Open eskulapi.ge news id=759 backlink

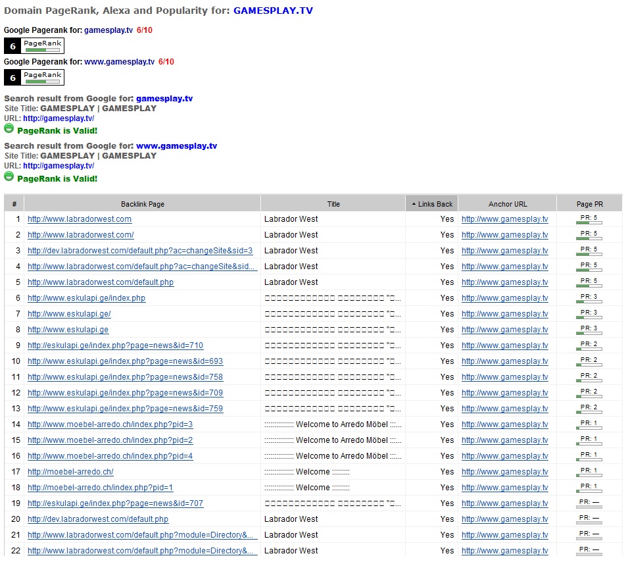(x=126, y=409)
